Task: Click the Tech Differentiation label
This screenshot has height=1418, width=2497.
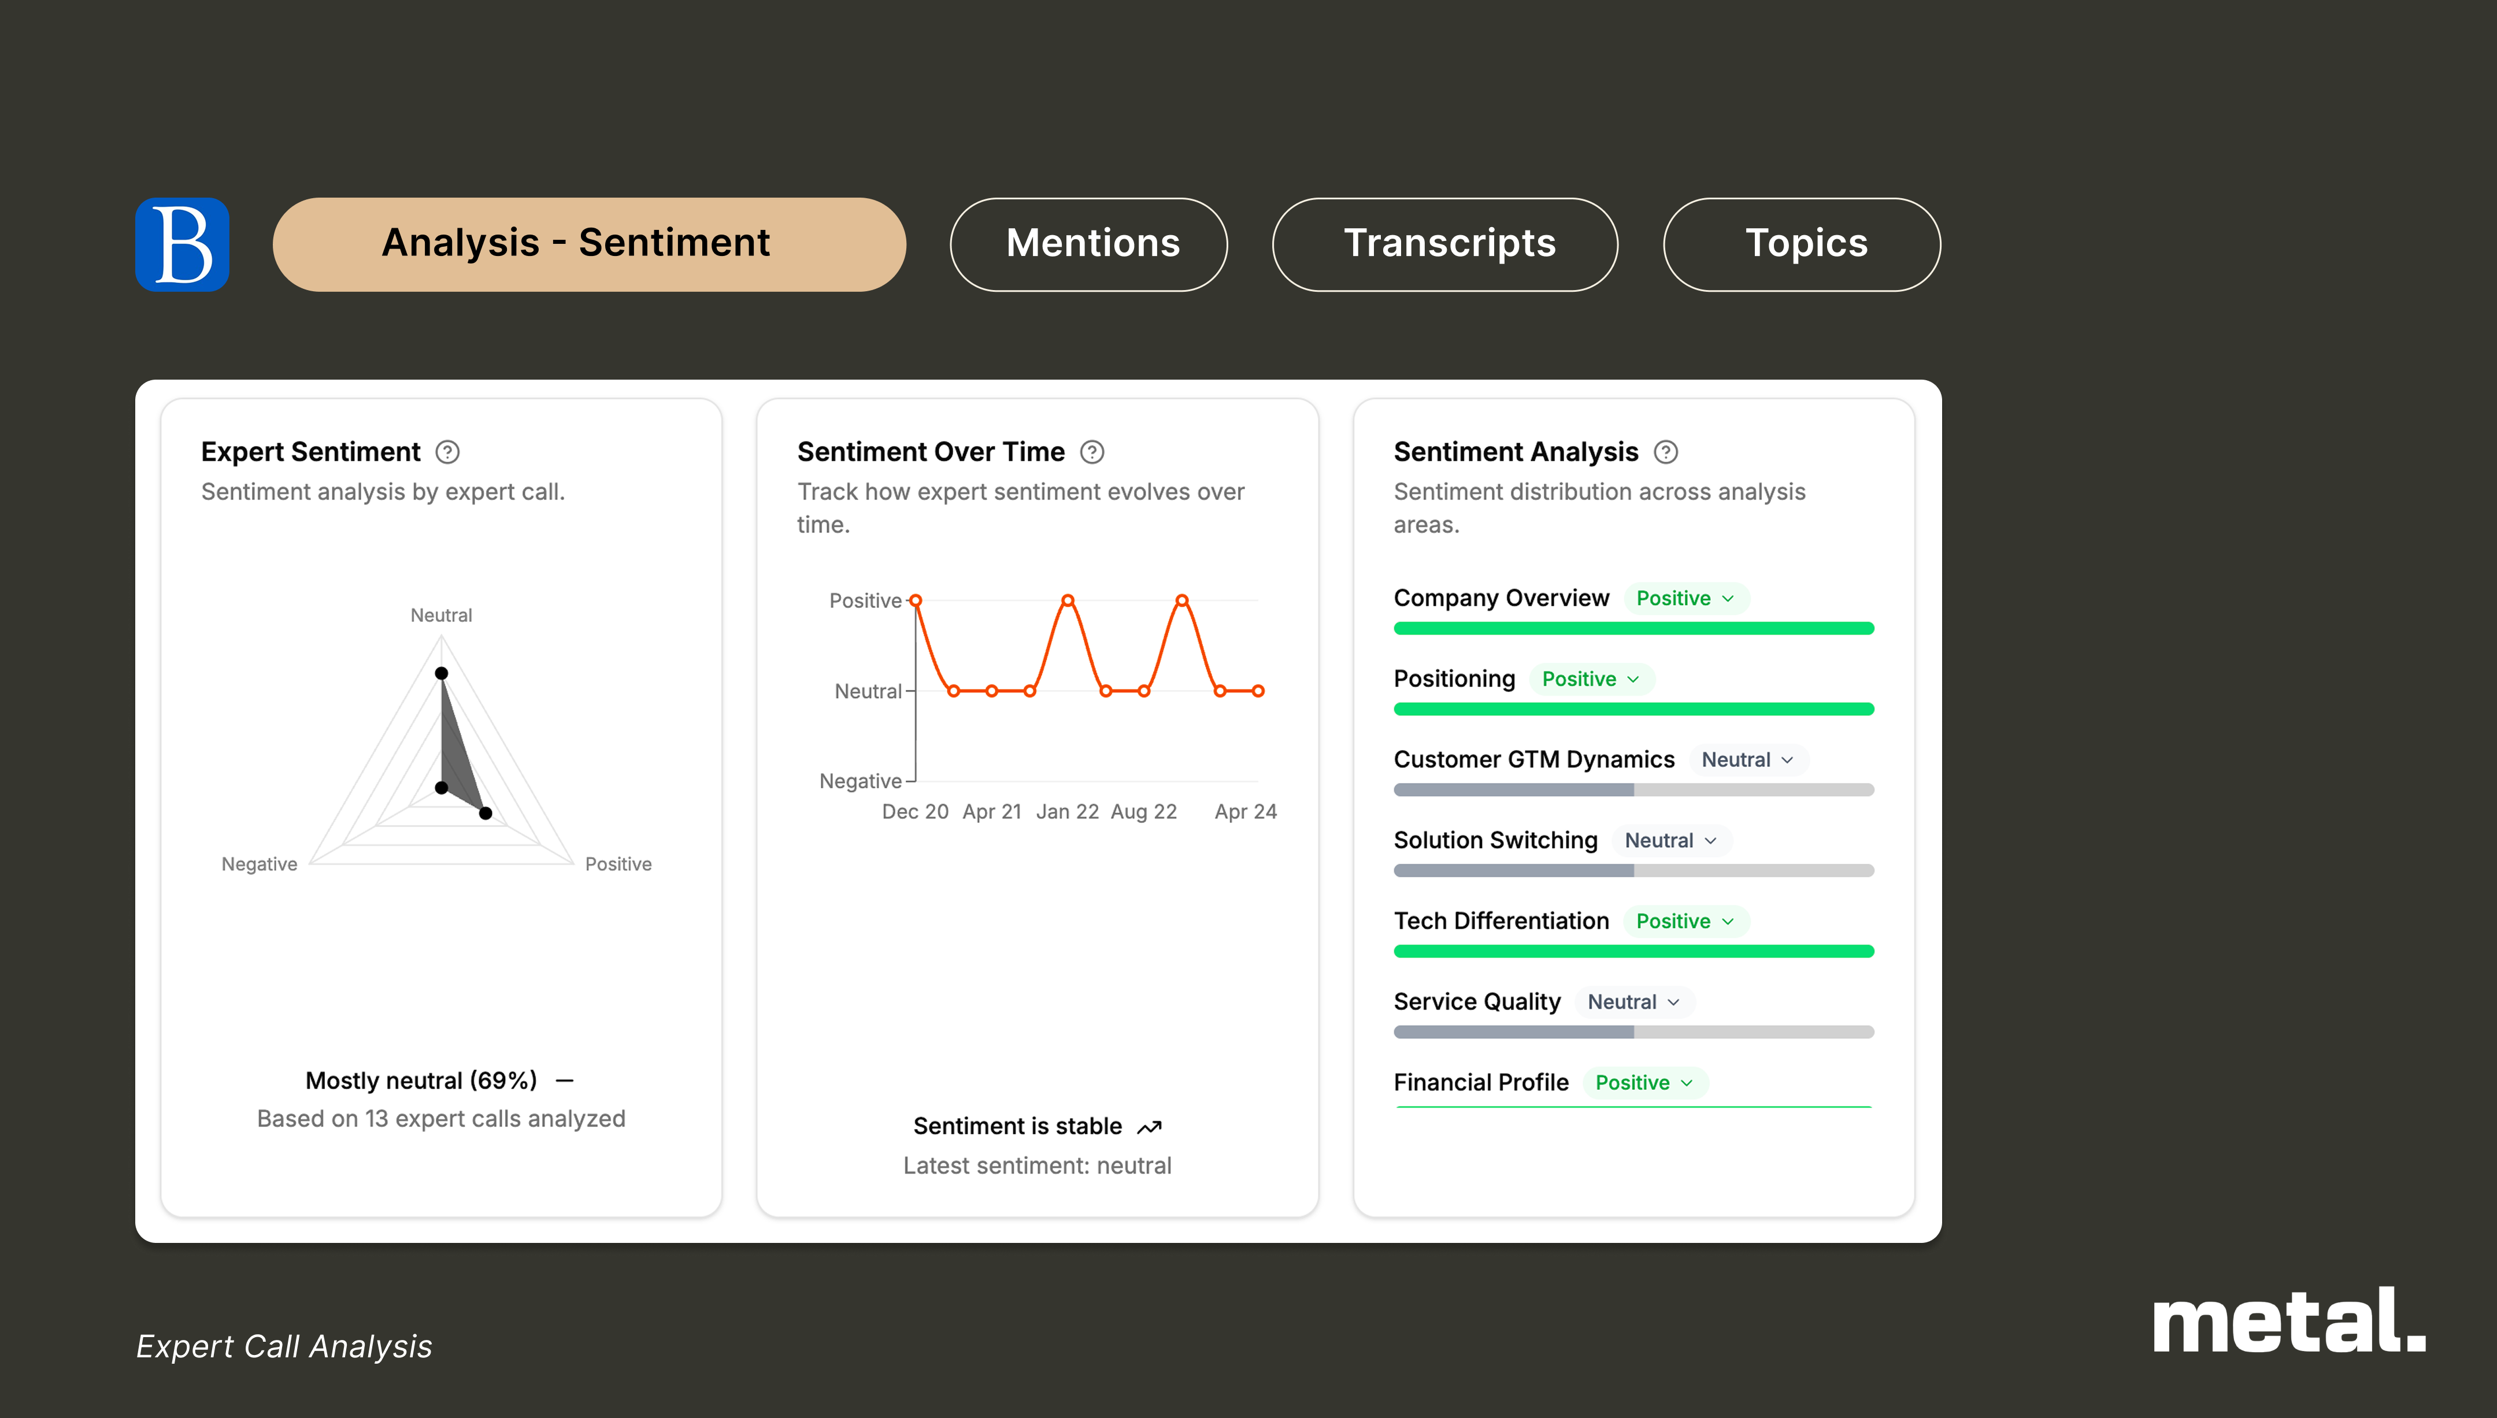Action: click(x=1501, y=921)
